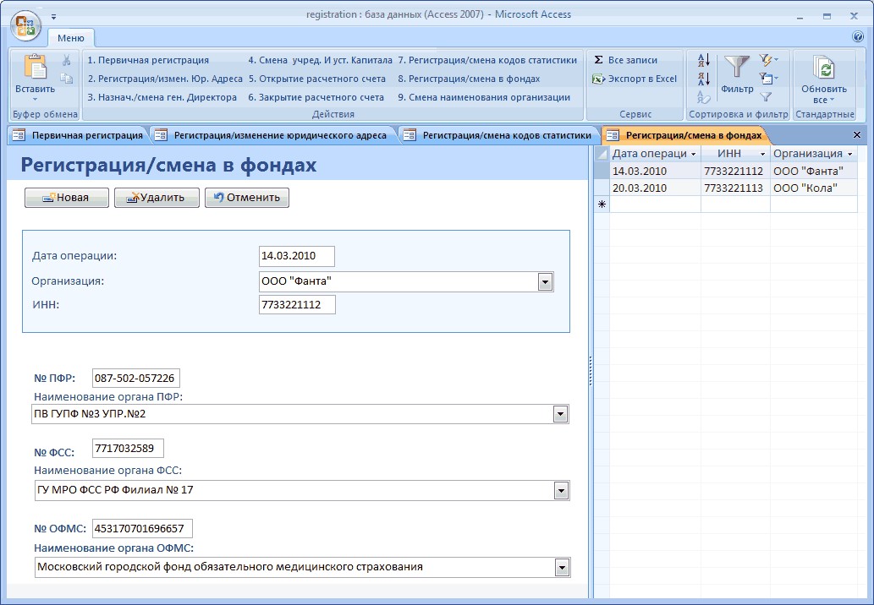Click the datasheet select-all corner box
Image resolution: width=874 pixels, height=605 pixels.
coord(602,154)
